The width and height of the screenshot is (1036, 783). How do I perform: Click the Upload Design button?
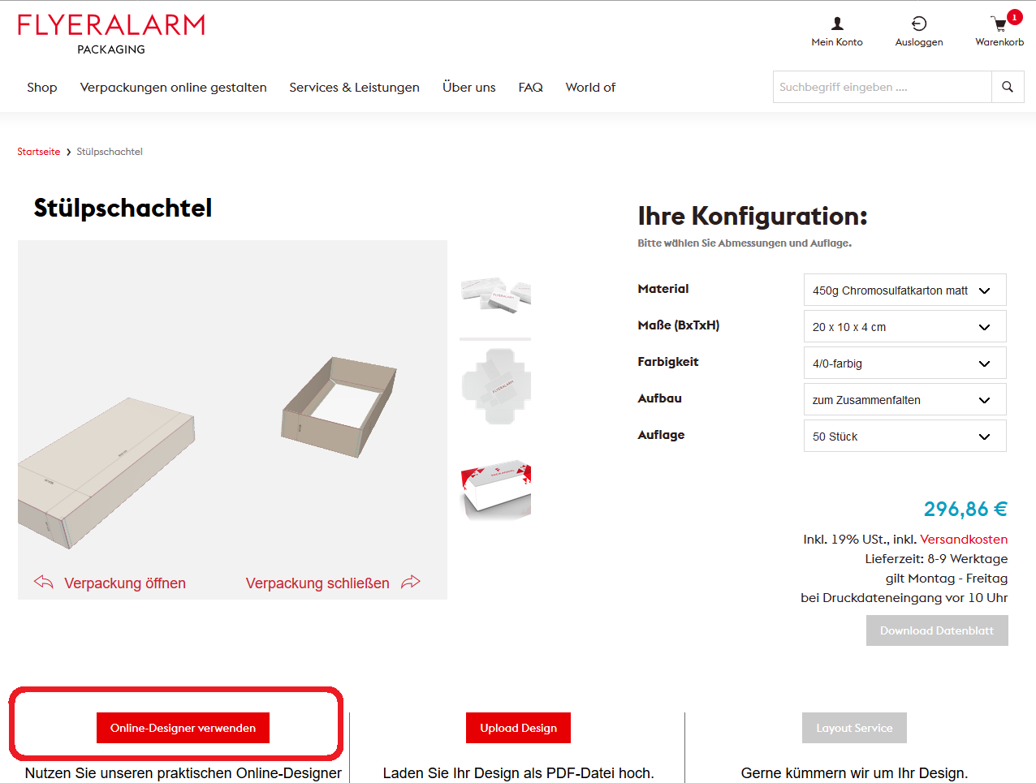click(518, 728)
